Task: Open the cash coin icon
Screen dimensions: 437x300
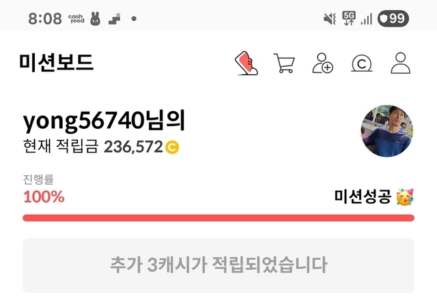Action: click(x=361, y=63)
